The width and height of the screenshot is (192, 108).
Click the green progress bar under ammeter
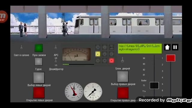(x=78, y=64)
